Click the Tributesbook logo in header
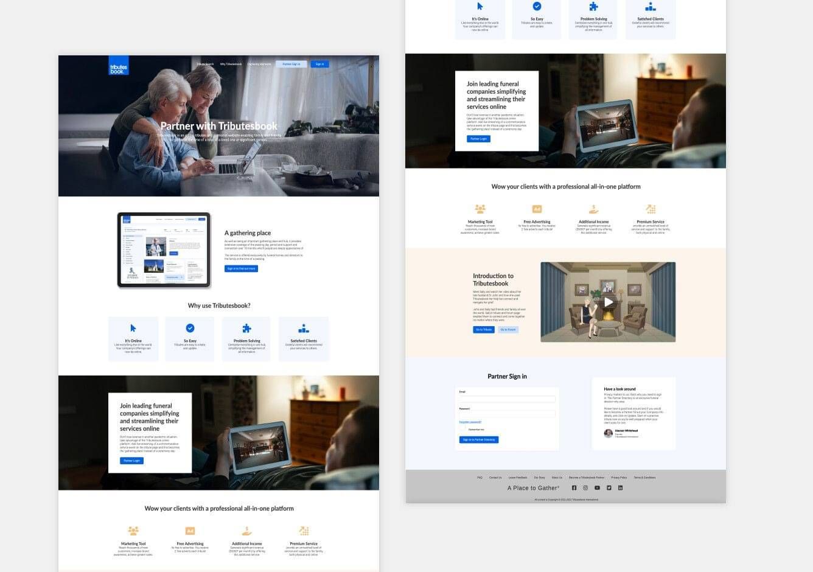The width and height of the screenshot is (813, 572). coord(119,66)
